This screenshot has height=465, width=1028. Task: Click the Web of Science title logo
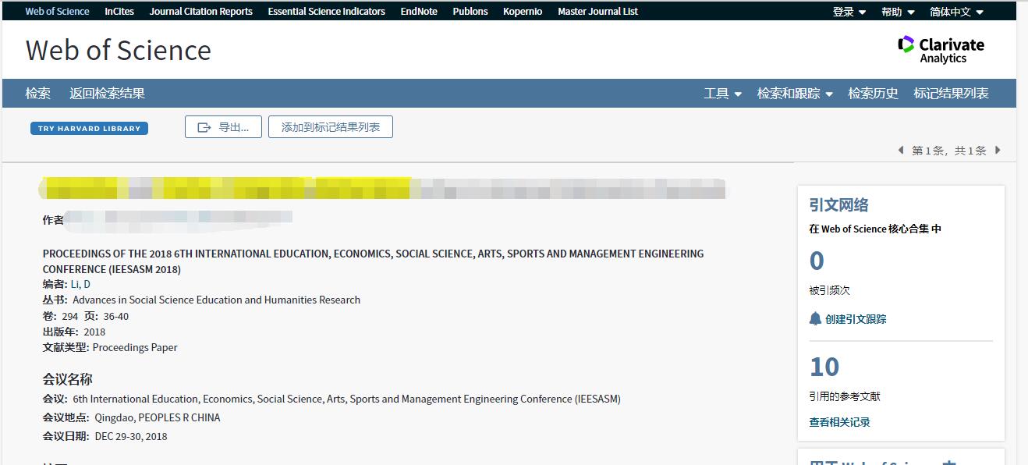[119, 50]
